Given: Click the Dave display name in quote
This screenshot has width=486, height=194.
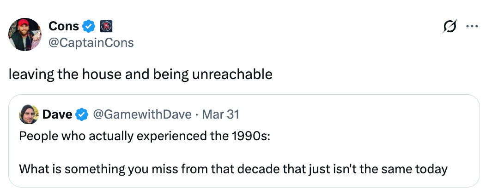Looking at the screenshot, I should (57, 114).
